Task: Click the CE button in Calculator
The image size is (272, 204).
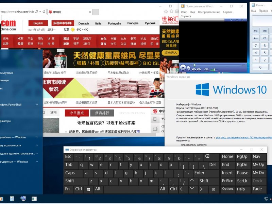Action: tap(265, 38)
